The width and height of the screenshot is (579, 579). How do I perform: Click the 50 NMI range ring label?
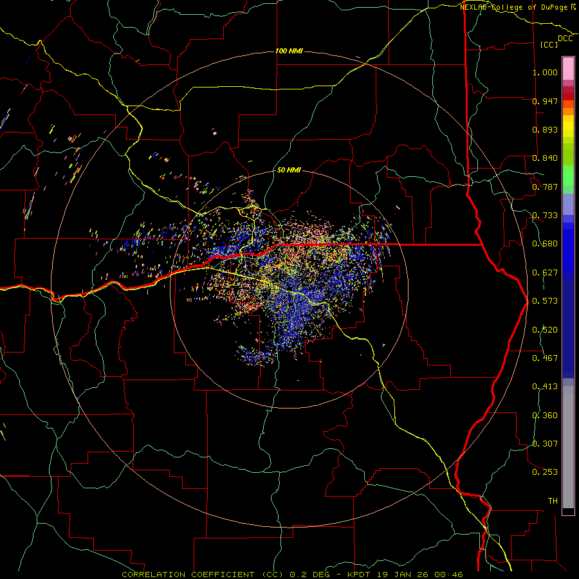289,170
